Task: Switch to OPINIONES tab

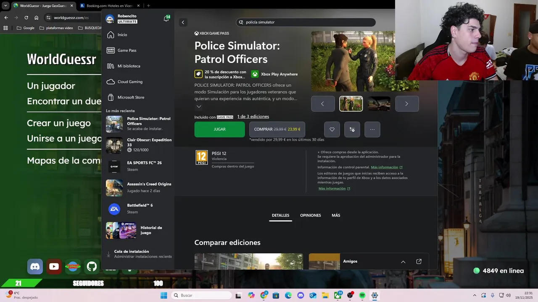Action: [x=311, y=216]
